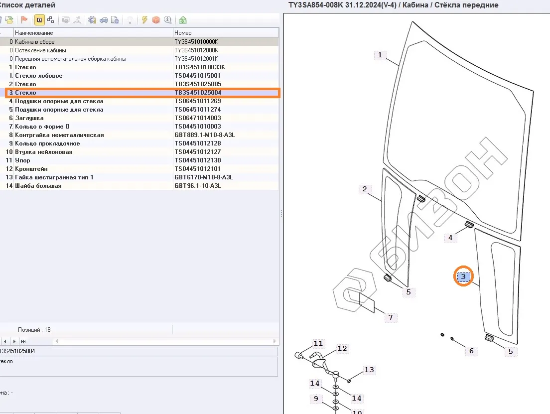The image size is (550, 414).
Task: Click the hierarchy structure toolbar icon
Action: tap(51, 20)
